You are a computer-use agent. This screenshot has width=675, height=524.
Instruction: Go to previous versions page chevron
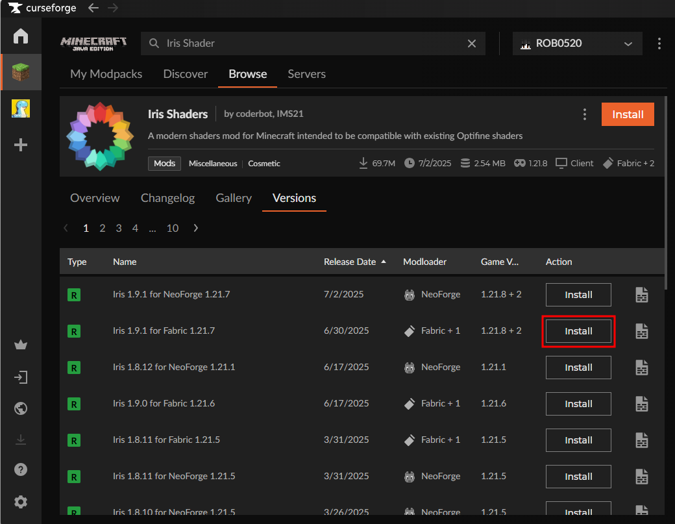click(x=66, y=228)
